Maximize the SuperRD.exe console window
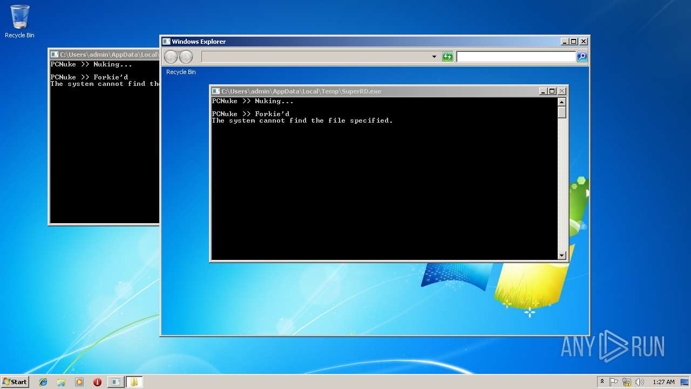Screen dimensions: 691x389 click(x=552, y=91)
